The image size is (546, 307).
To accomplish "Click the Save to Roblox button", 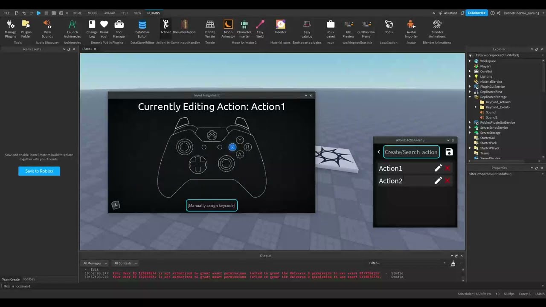I will coord(39,171).
